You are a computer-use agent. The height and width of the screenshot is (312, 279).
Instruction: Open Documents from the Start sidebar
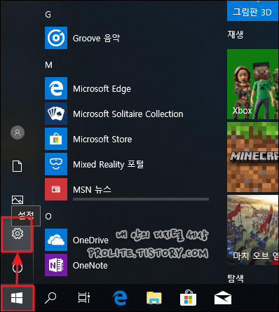click(x=17, y=166)
